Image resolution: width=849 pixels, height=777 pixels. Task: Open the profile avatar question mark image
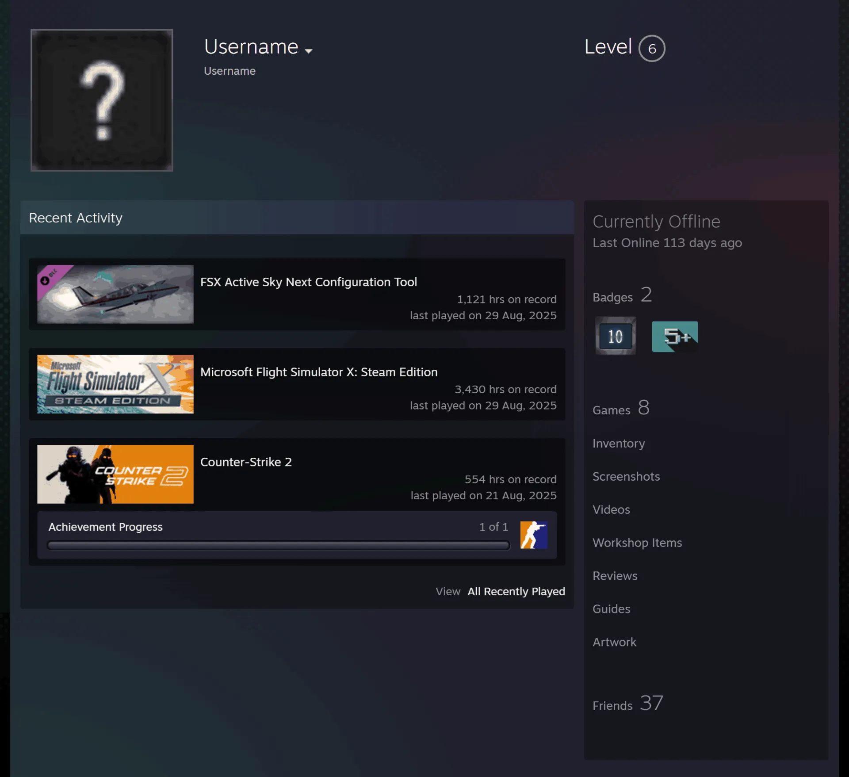(102, 100)
